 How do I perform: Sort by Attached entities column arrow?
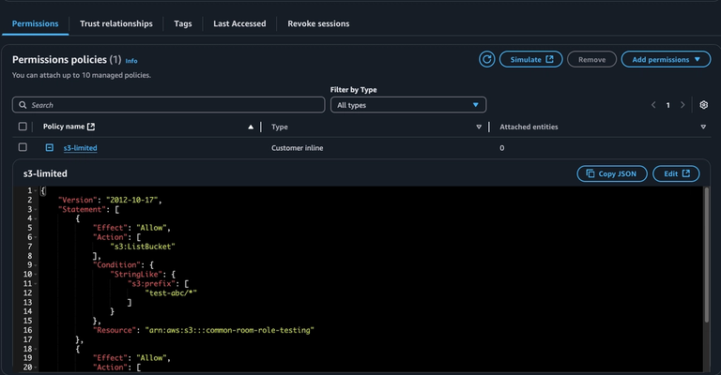coord(703,127)
